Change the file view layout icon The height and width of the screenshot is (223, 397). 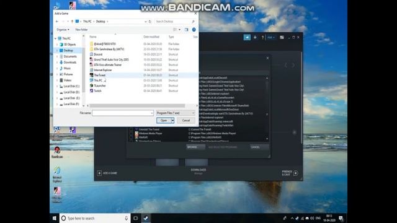point(175,30)
